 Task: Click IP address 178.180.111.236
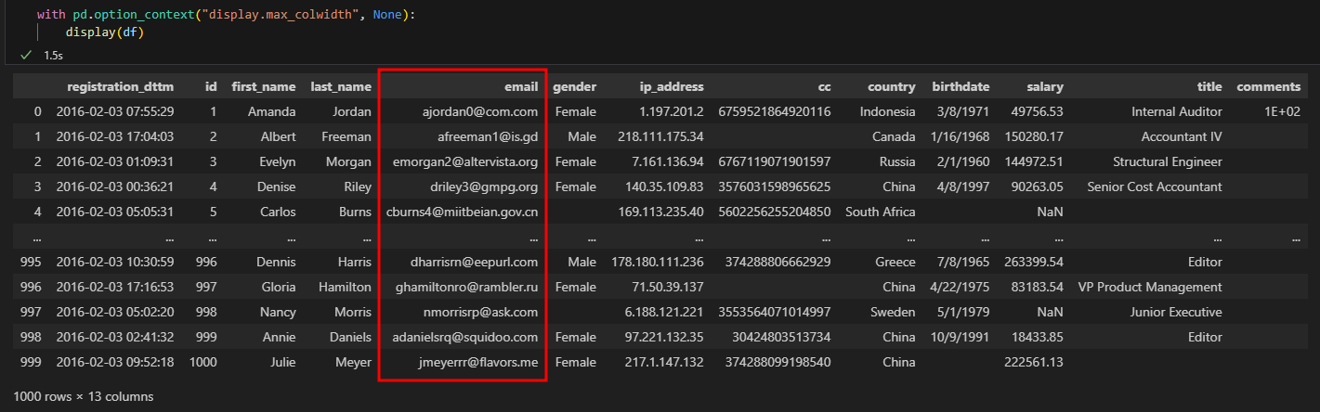point(659,262)
